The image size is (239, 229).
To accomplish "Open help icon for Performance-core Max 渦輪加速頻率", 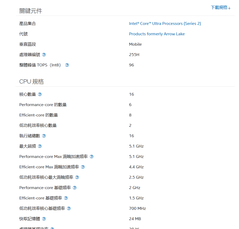I will pos(92,157).
